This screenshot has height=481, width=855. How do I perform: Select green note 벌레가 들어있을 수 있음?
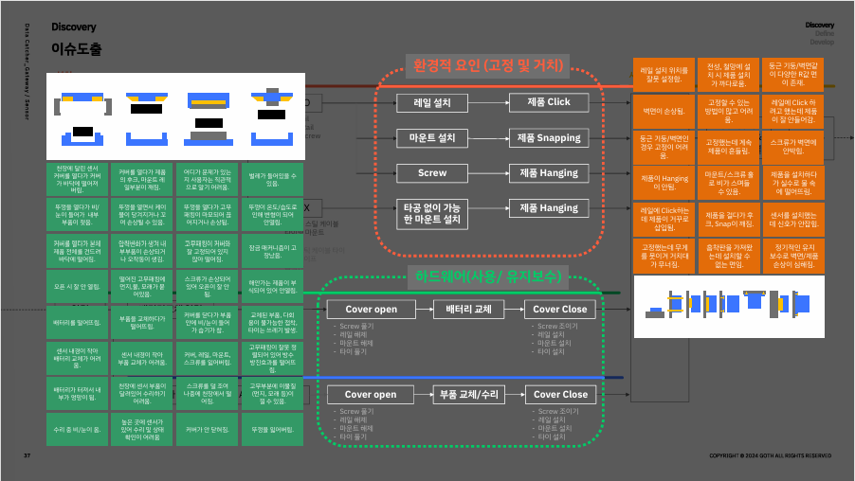pos(273,179)
